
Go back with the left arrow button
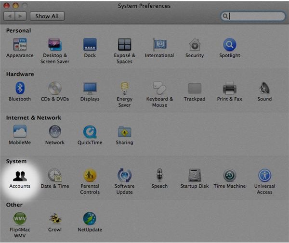(10, 16)
